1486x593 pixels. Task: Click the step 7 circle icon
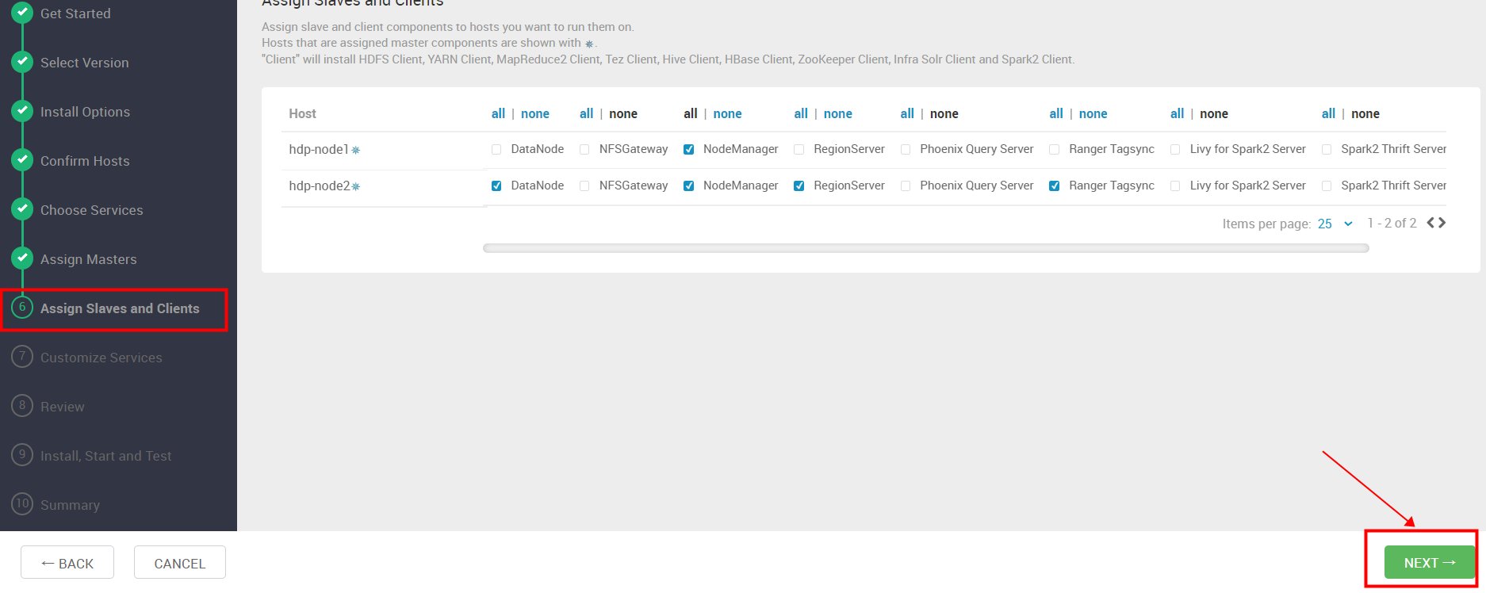coord(22,356)
